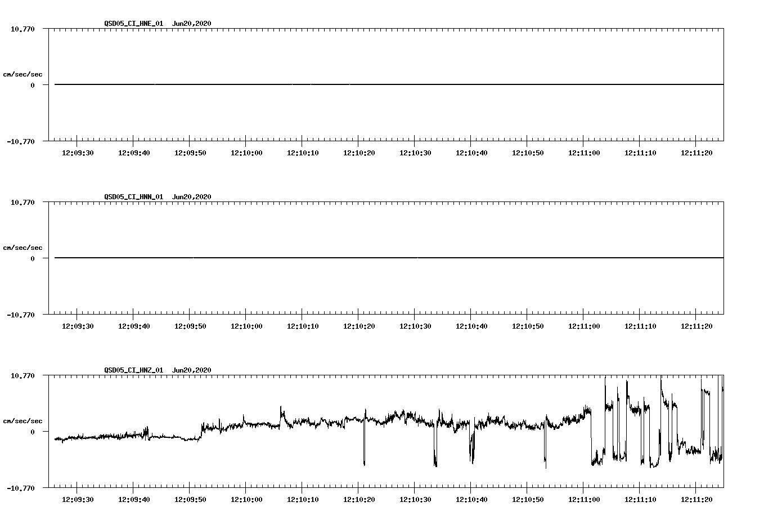Click the flat HNE waveform trace line
The height and width of the screenshot is (520, 764).
(389, 84)
